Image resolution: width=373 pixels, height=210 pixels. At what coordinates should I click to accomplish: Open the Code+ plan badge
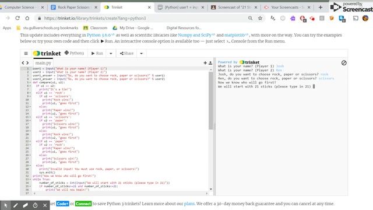(62, 204)
